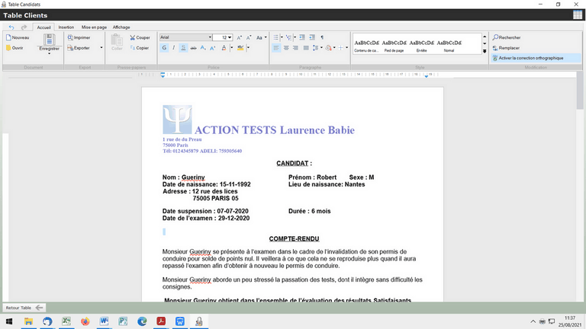
Task: Center align text
Action: (286, 48)
